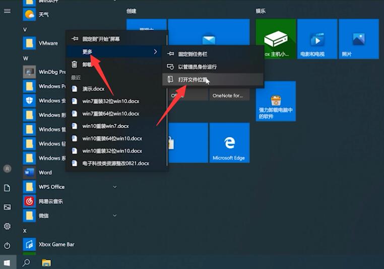Open recent file win7重装32位win10.docx
384x269 pixels.
(x=116, y=101)
